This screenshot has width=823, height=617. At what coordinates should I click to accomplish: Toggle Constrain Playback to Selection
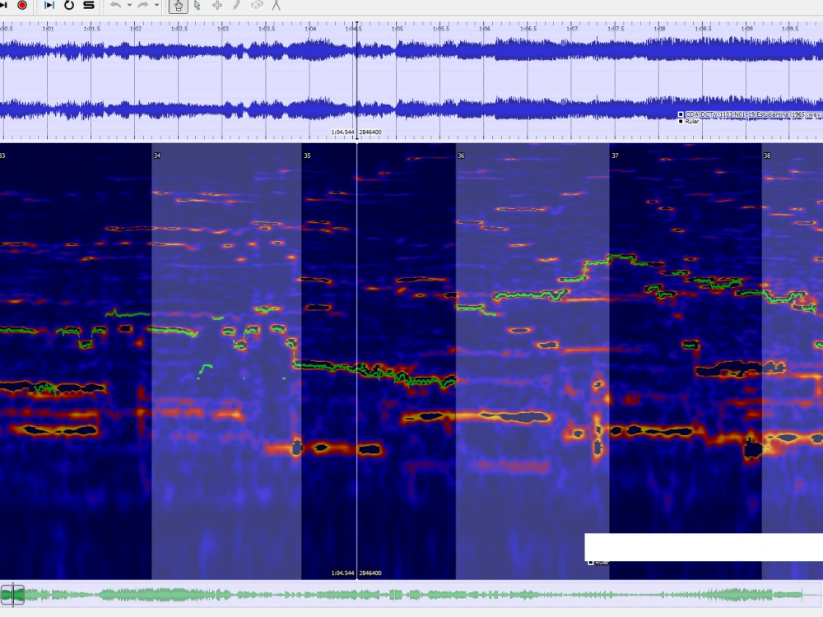[x=49, y=5]
